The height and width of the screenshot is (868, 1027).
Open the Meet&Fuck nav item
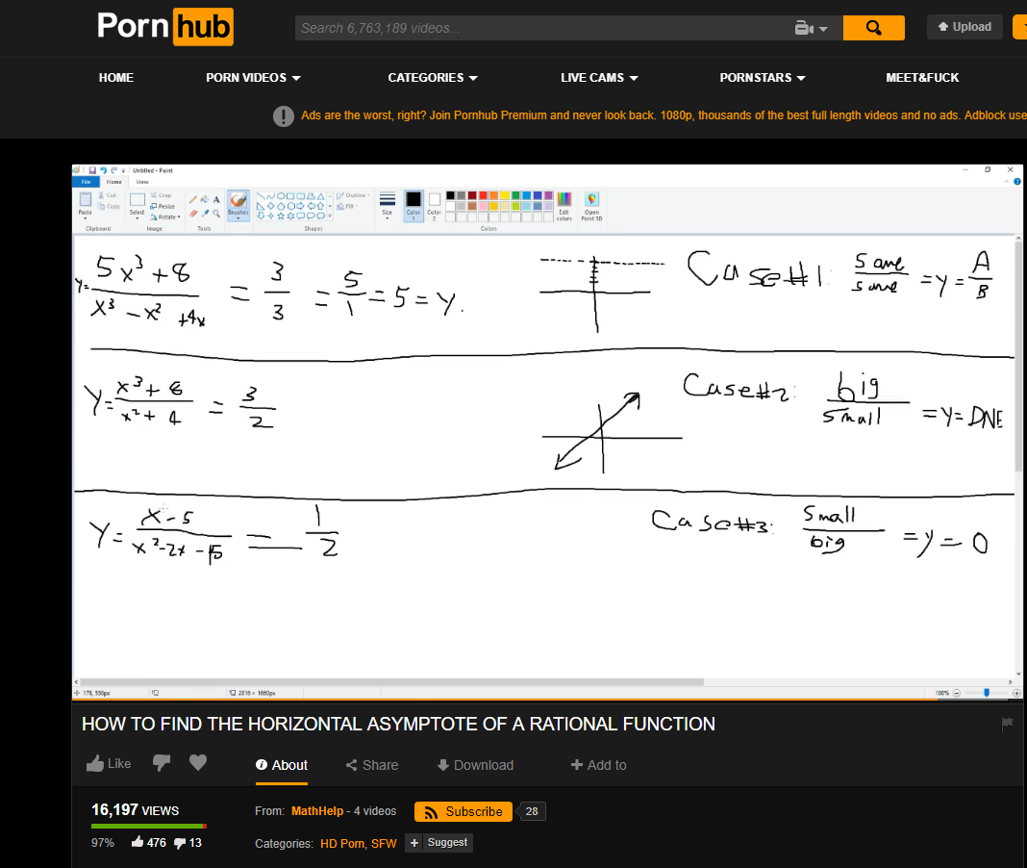pyautogui.click(x=922, y=77)
